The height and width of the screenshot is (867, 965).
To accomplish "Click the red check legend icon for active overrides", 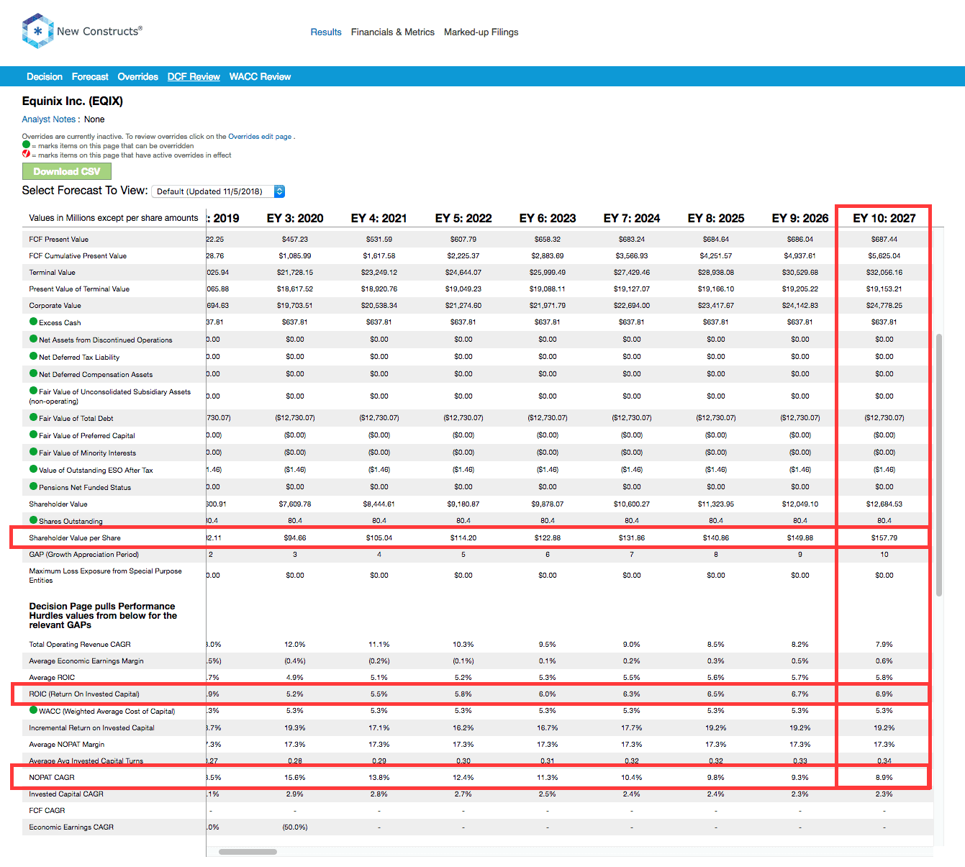I will 26,154.
